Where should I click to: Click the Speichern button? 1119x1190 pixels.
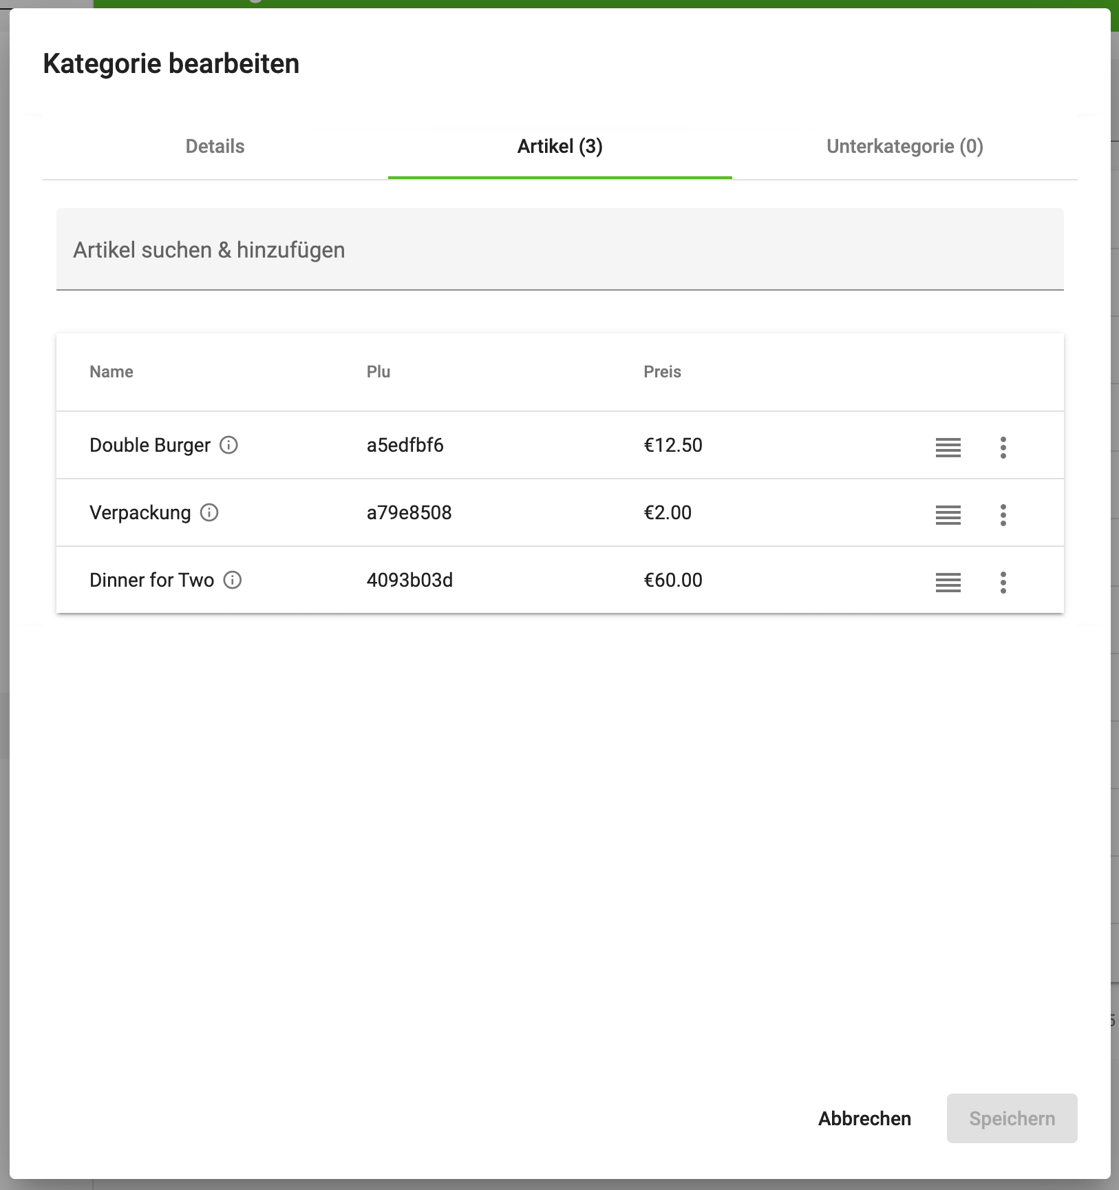point(1011,1118)
